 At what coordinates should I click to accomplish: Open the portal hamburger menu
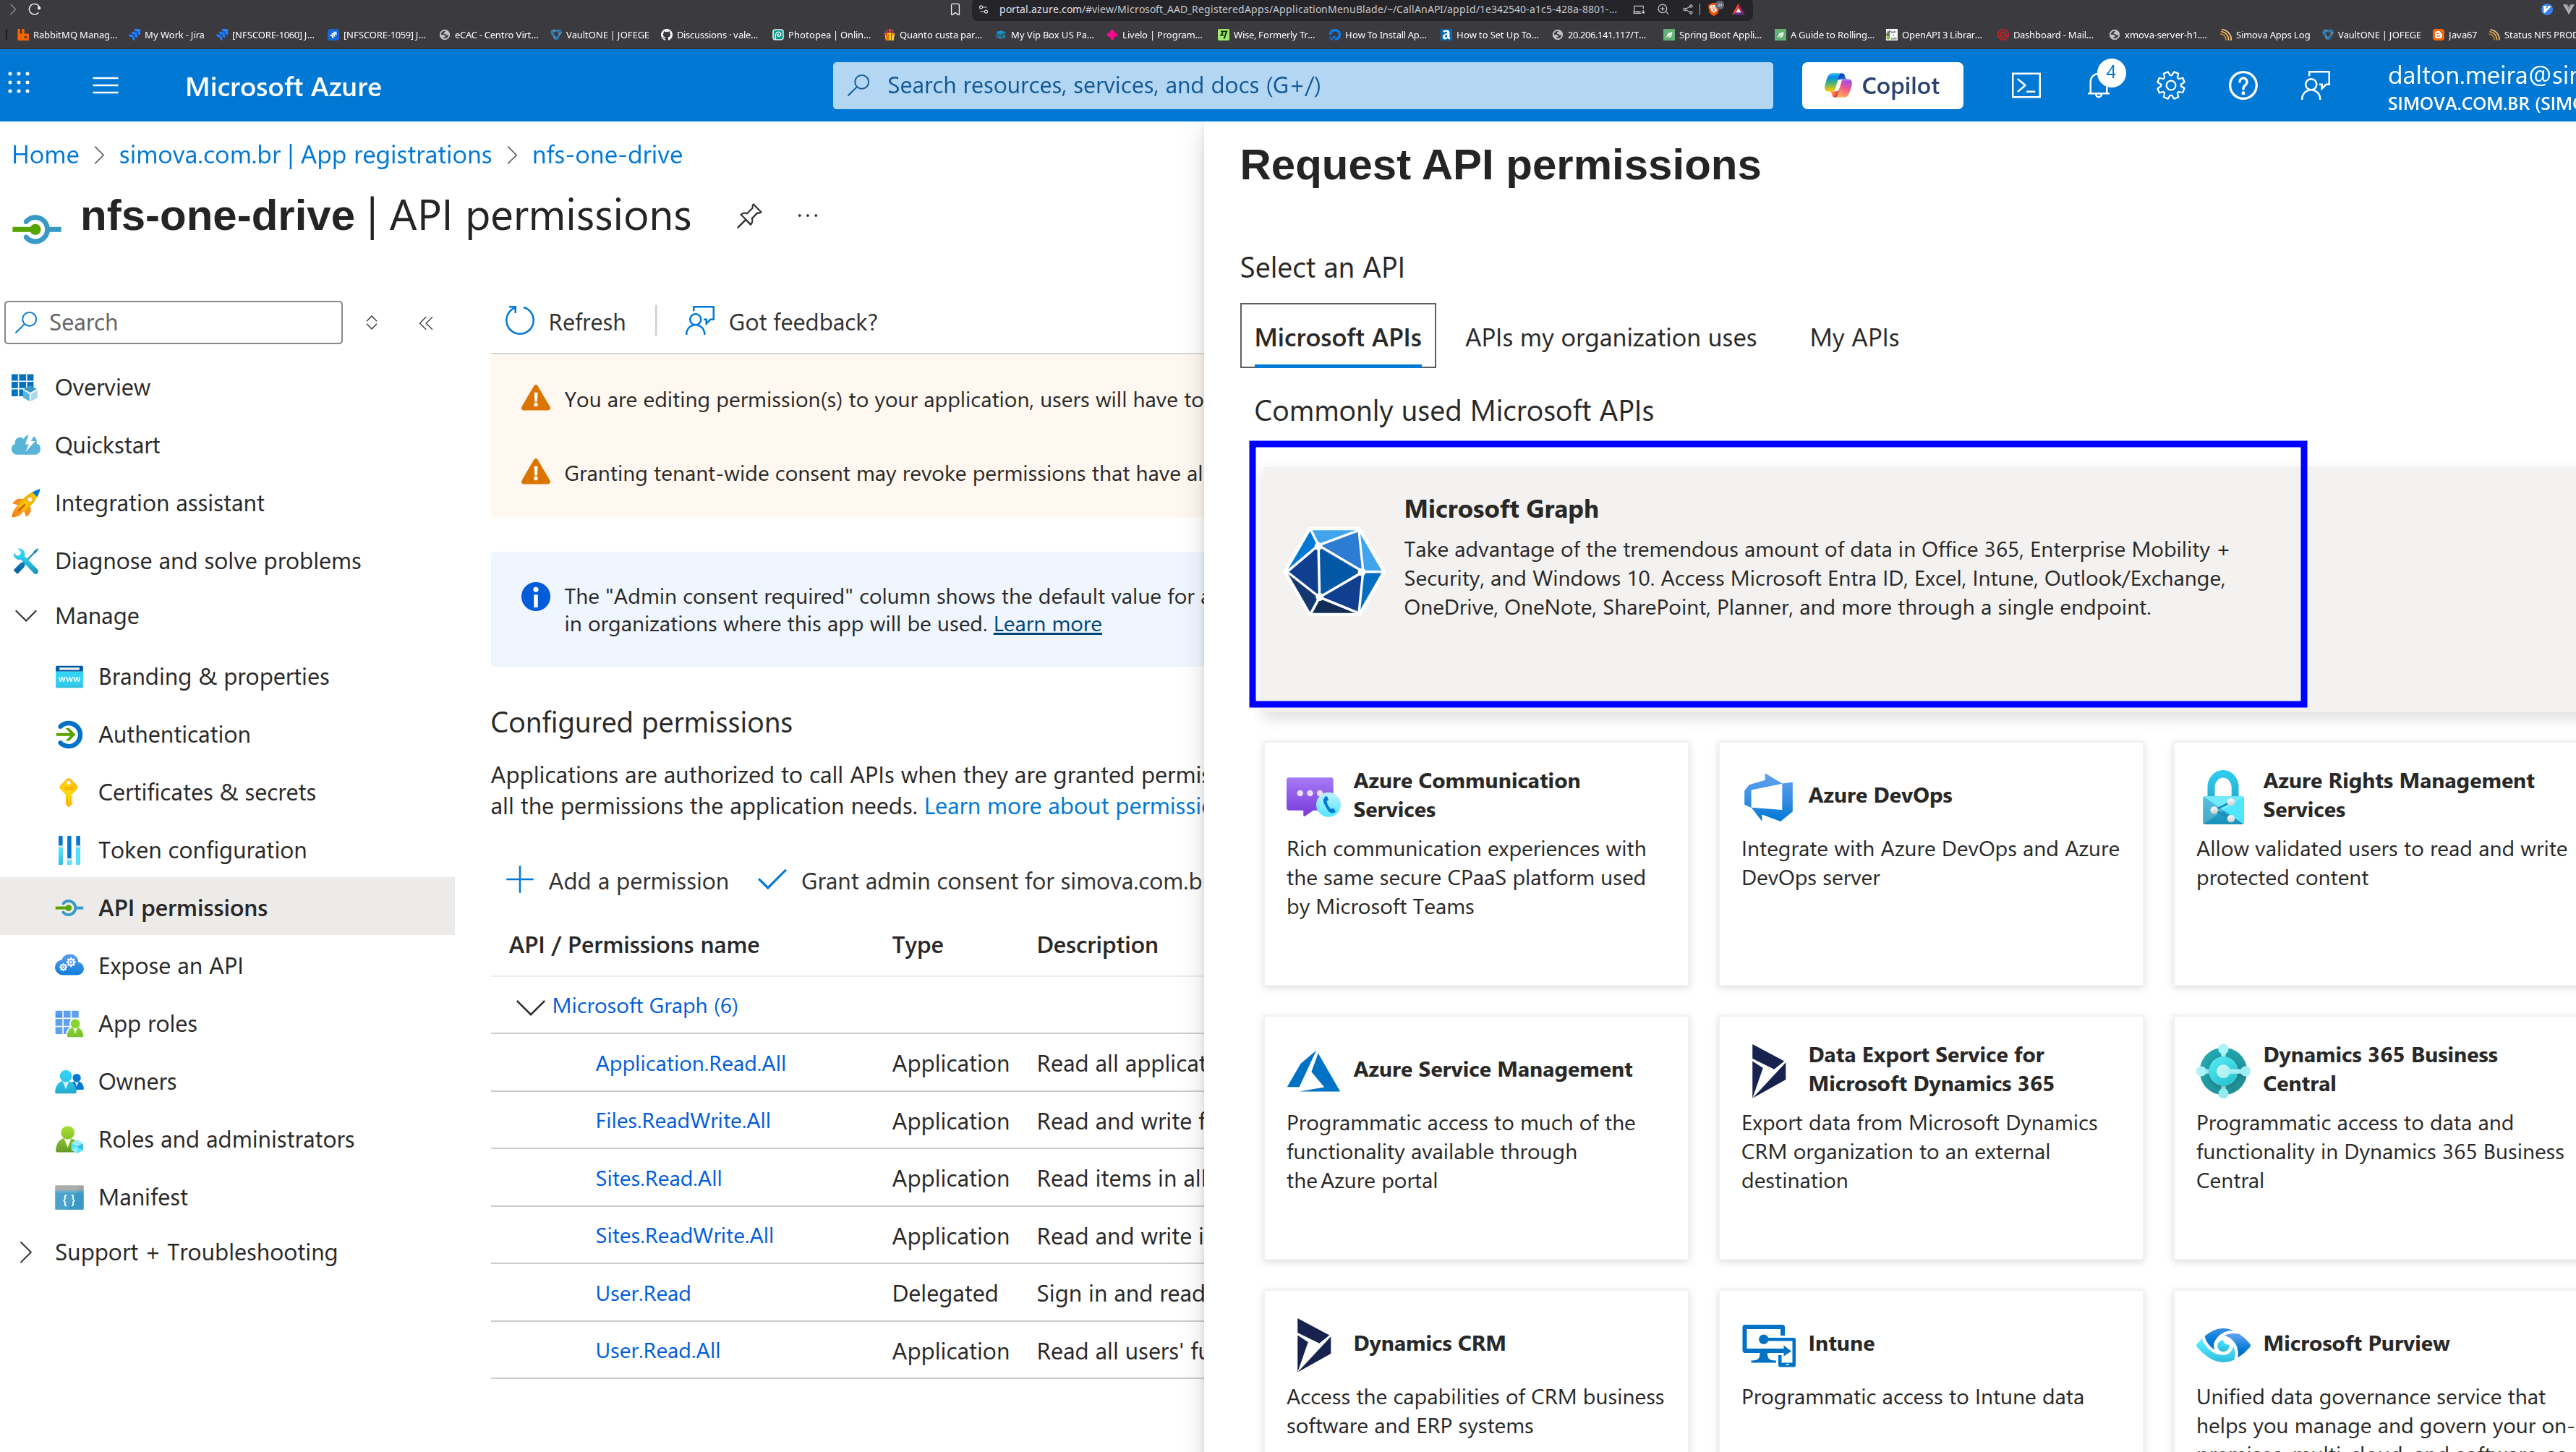(x=105, y=86)
